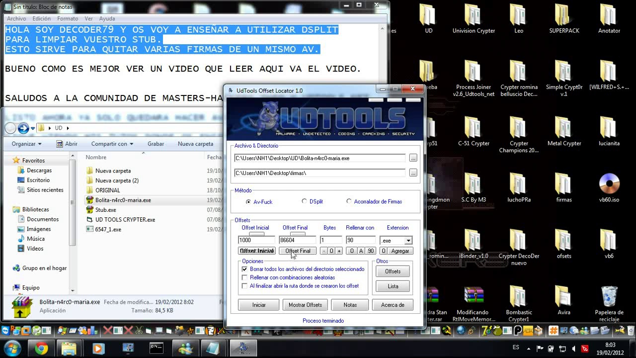The image size is (636, 358).
Task: Choose the Acorralador de Firmas method
Action: 349,201
